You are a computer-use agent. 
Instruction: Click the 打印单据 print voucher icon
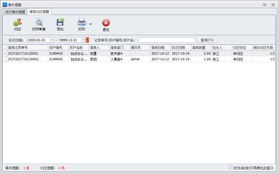point(39,23)
